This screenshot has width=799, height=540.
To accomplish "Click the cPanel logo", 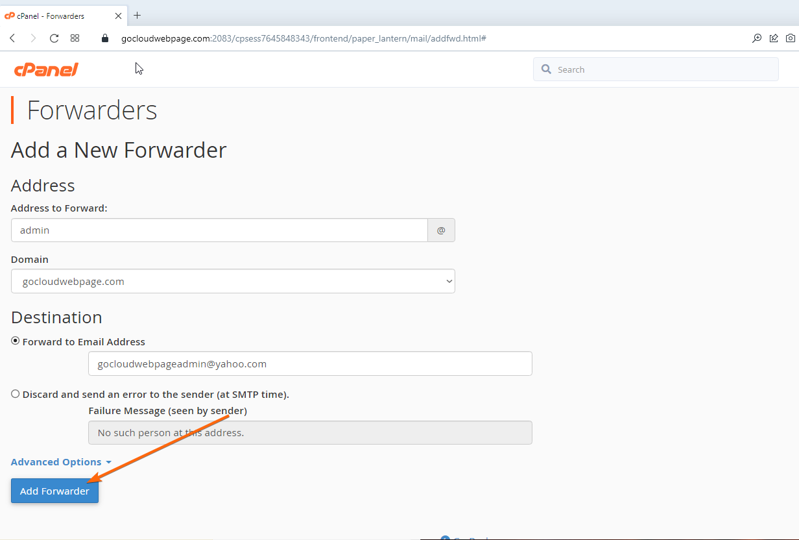I will [x=46, y=69].
